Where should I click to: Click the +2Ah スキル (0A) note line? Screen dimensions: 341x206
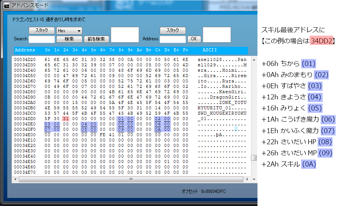(289, 164)
